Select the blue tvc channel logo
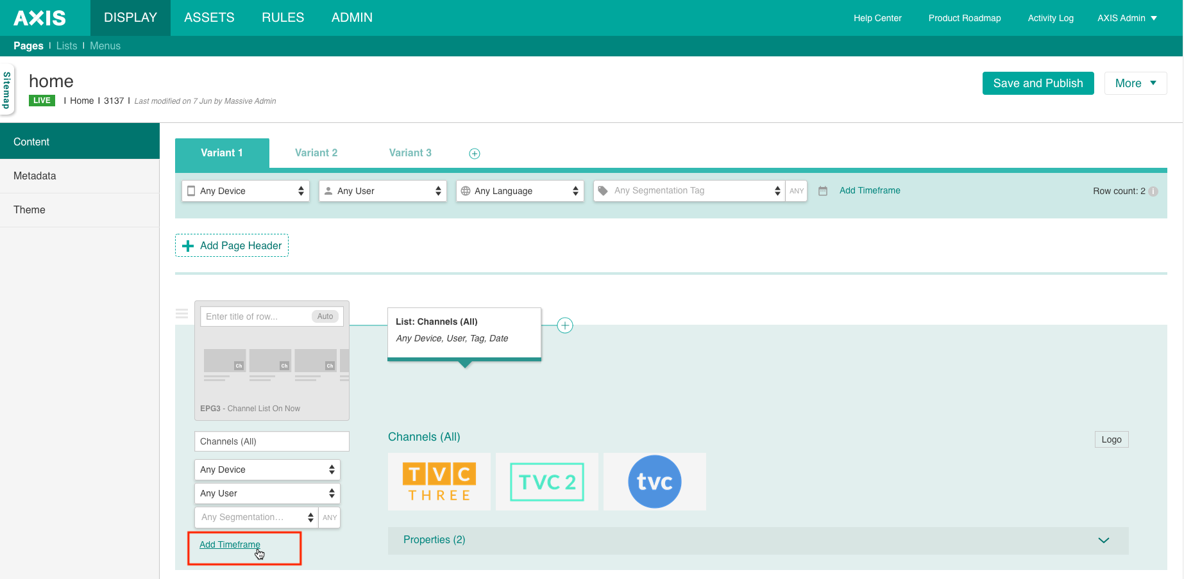The width and height of the screenshot is (1184, 579). (x=655, y=482)
